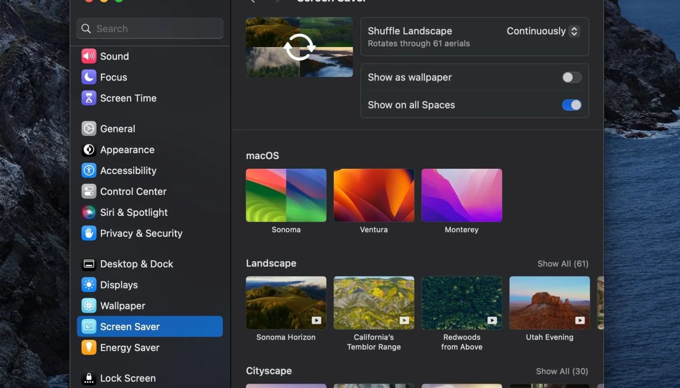This screenshot has width=680, height=388.
Task: Click the Wallpaper flower icon
Action: (x=89, y=306)
